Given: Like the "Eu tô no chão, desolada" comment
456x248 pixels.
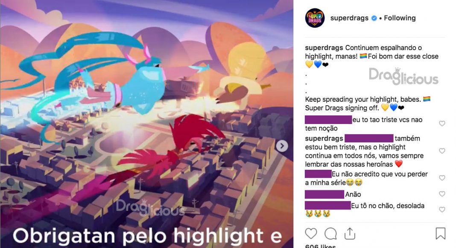Looking at the screenshot, I should (442, 210).
